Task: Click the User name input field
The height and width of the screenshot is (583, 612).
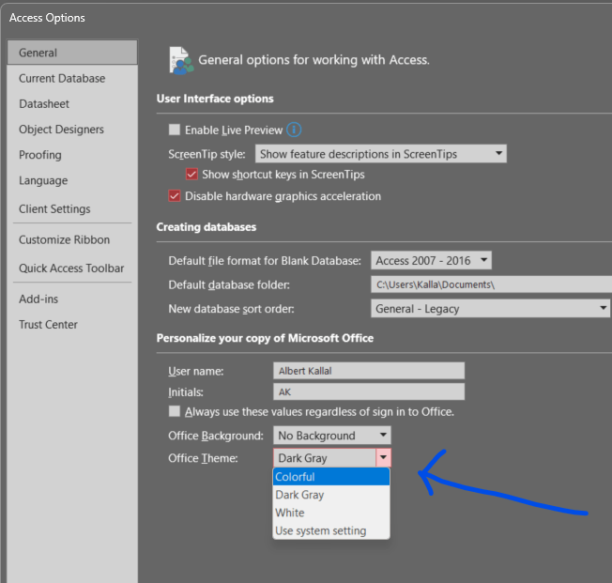Action: point(369,371)
